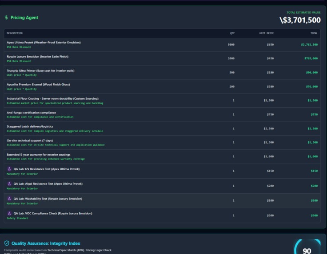The height and width of the screenshot is (254, 327).
Task: Select QA Lab: VOC Compliance Check label
Action: pyautogui.click(x=53, y=213)
